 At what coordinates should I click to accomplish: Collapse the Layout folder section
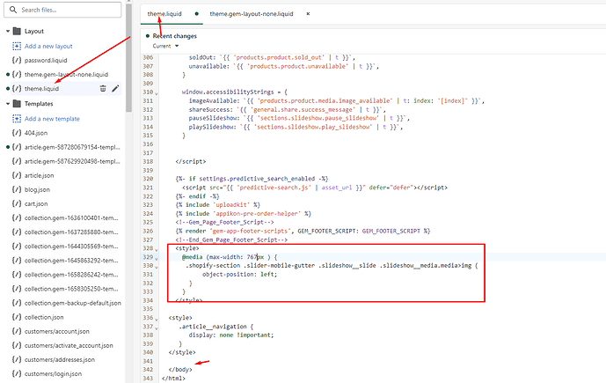pos(7,31)
